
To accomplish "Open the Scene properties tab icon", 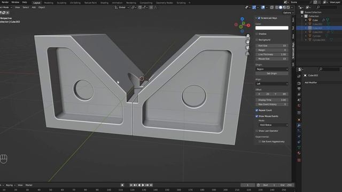I will pos(299,100).
